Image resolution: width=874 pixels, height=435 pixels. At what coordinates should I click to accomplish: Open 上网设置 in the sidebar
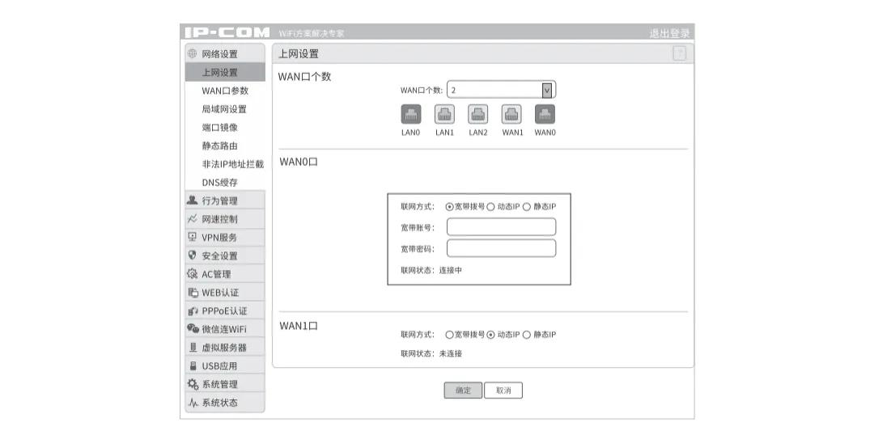point(225,73)
